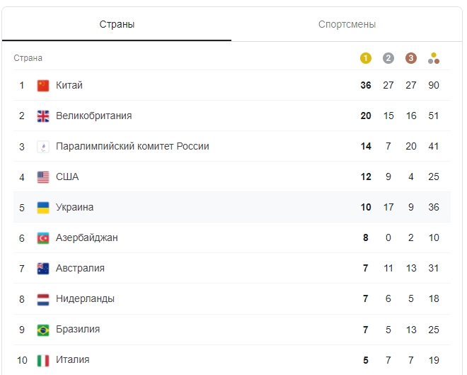Image resolution: width=467 pixels, height=375 pixels.
Task: Switch to the Спортсмены tab
Action: tap(347, 25)
